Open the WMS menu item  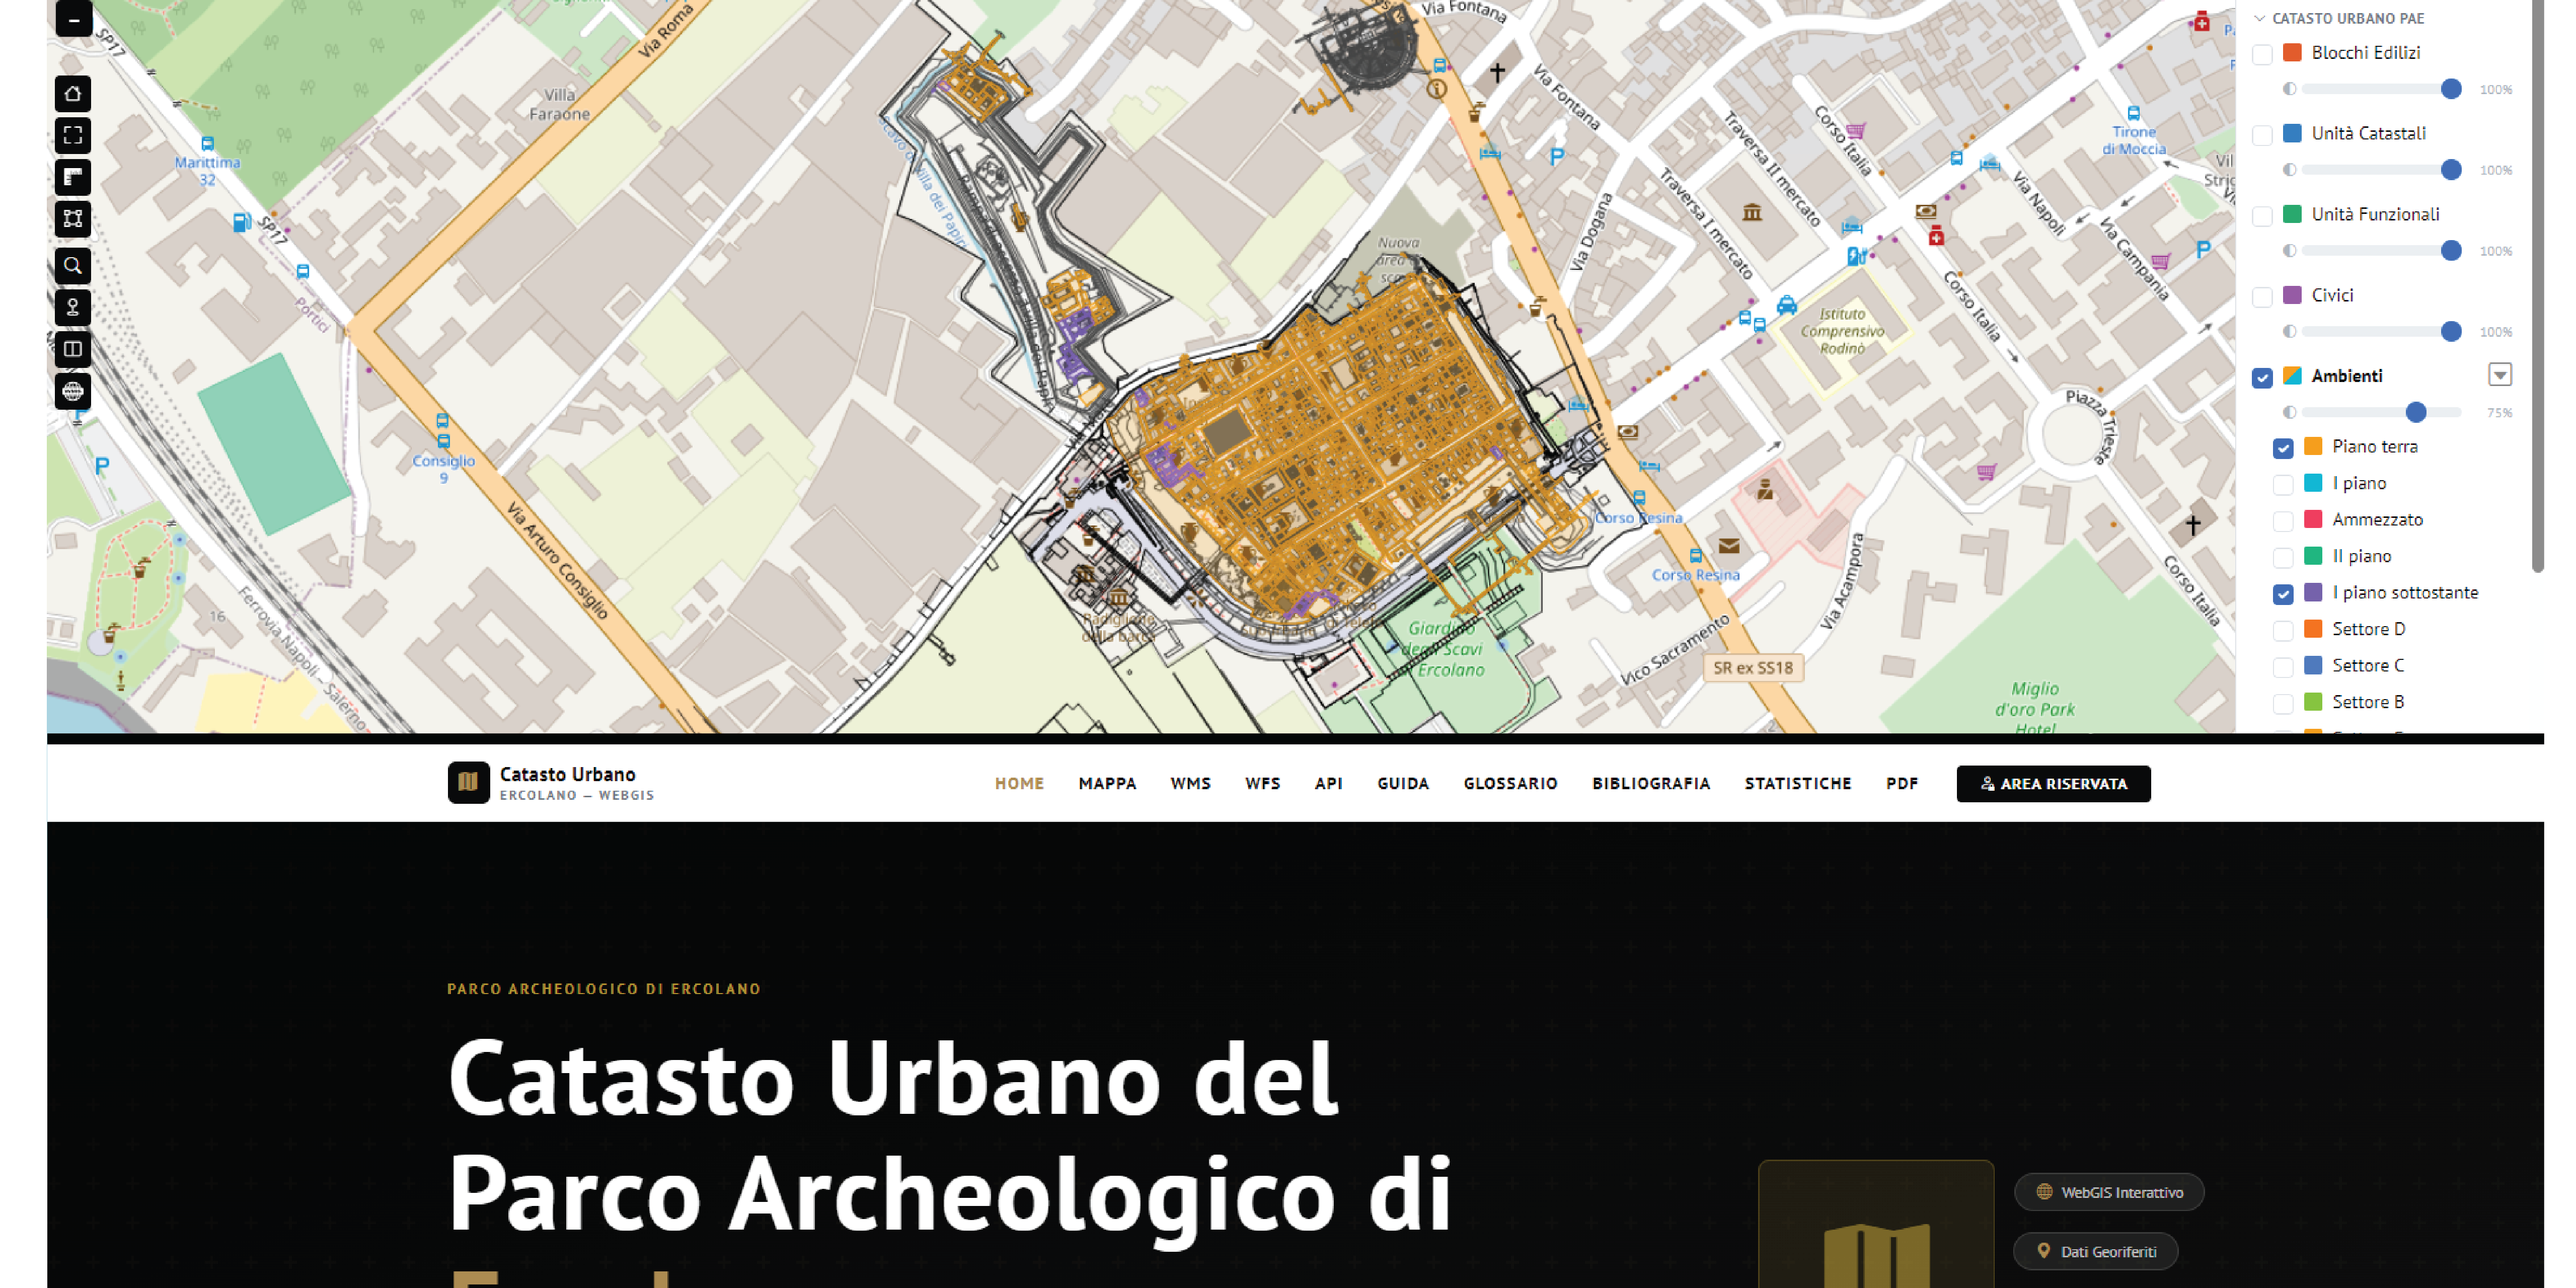point(1190,783)
